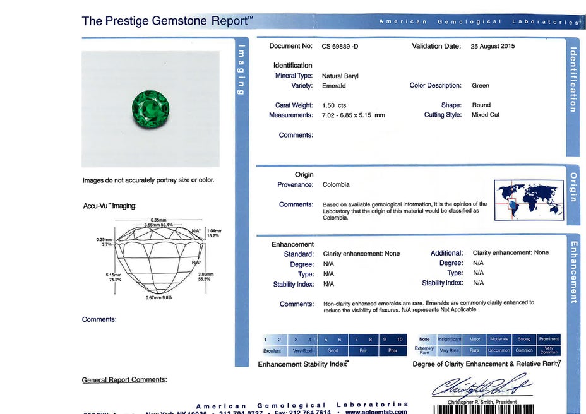Image resolution: width=586 pixels, height=414 pixels.
Task: Select the vertical Origin section tab
Action: click(573, 187)
